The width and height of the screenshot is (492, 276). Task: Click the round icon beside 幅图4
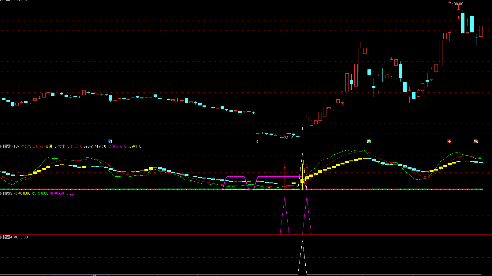[x=1, y=237]
